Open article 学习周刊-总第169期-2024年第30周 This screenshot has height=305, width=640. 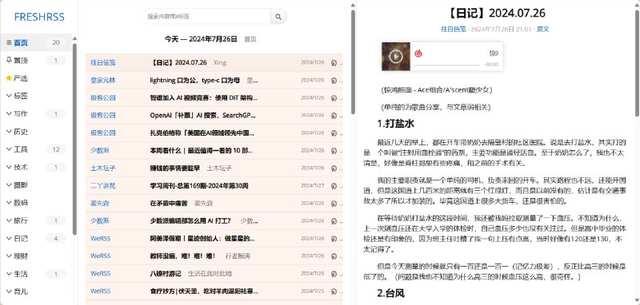pyautogui.click(x=199, y=186)
